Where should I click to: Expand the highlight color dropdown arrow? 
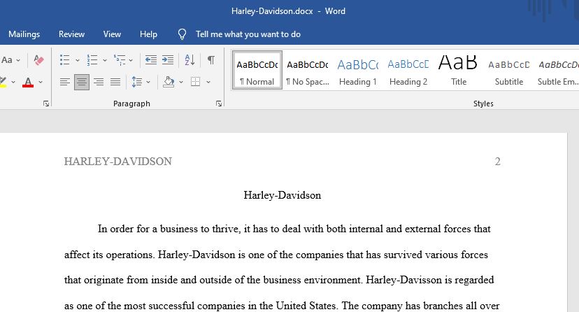click(13, 82)
